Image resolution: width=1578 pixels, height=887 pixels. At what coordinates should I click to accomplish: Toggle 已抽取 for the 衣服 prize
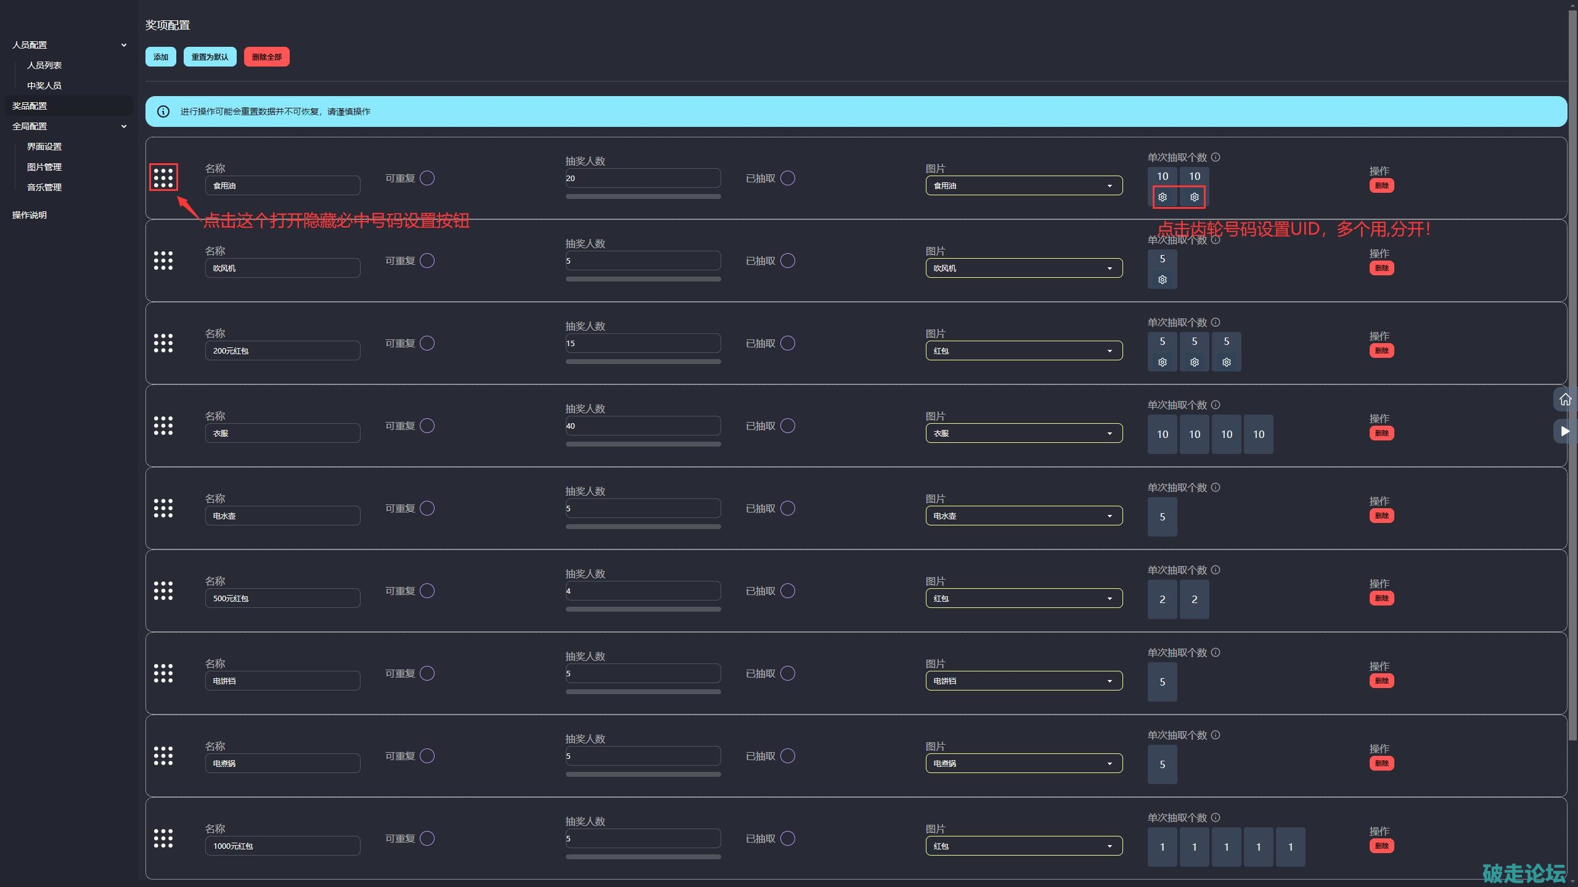(x=787, y=426)
